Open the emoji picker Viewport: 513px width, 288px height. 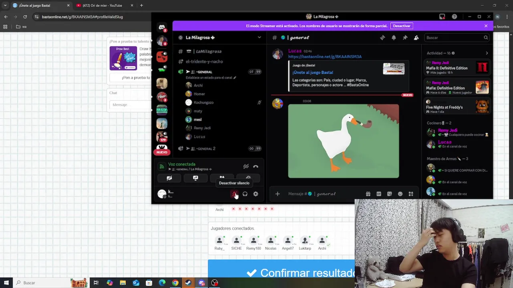400,194
